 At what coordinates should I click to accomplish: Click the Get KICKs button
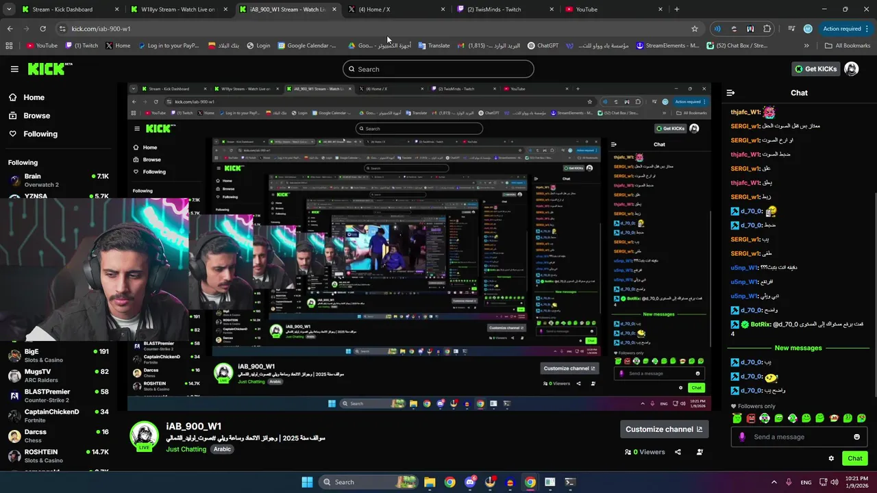tap(815, 68)
